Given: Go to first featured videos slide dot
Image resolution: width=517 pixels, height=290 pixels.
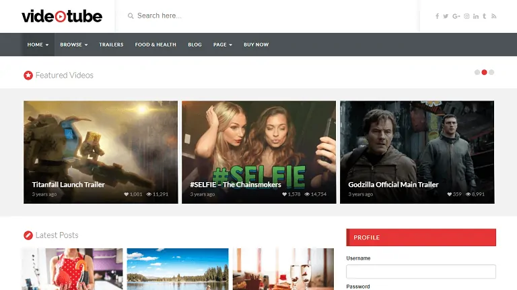Looking at the screenshot, I should (x=477, y=72).
